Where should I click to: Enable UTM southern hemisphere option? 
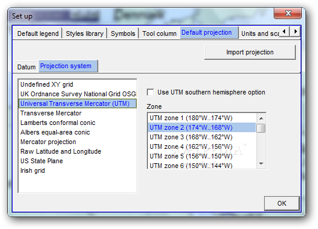(150, 92)
